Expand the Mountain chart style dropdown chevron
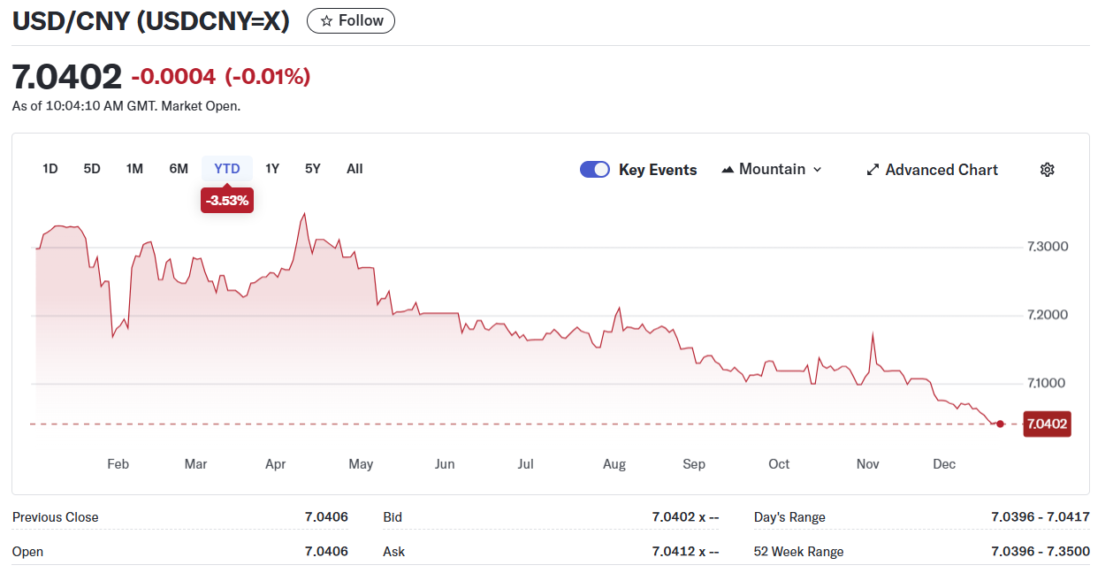This screenshot has height=573, width=1113. [817, 170]
